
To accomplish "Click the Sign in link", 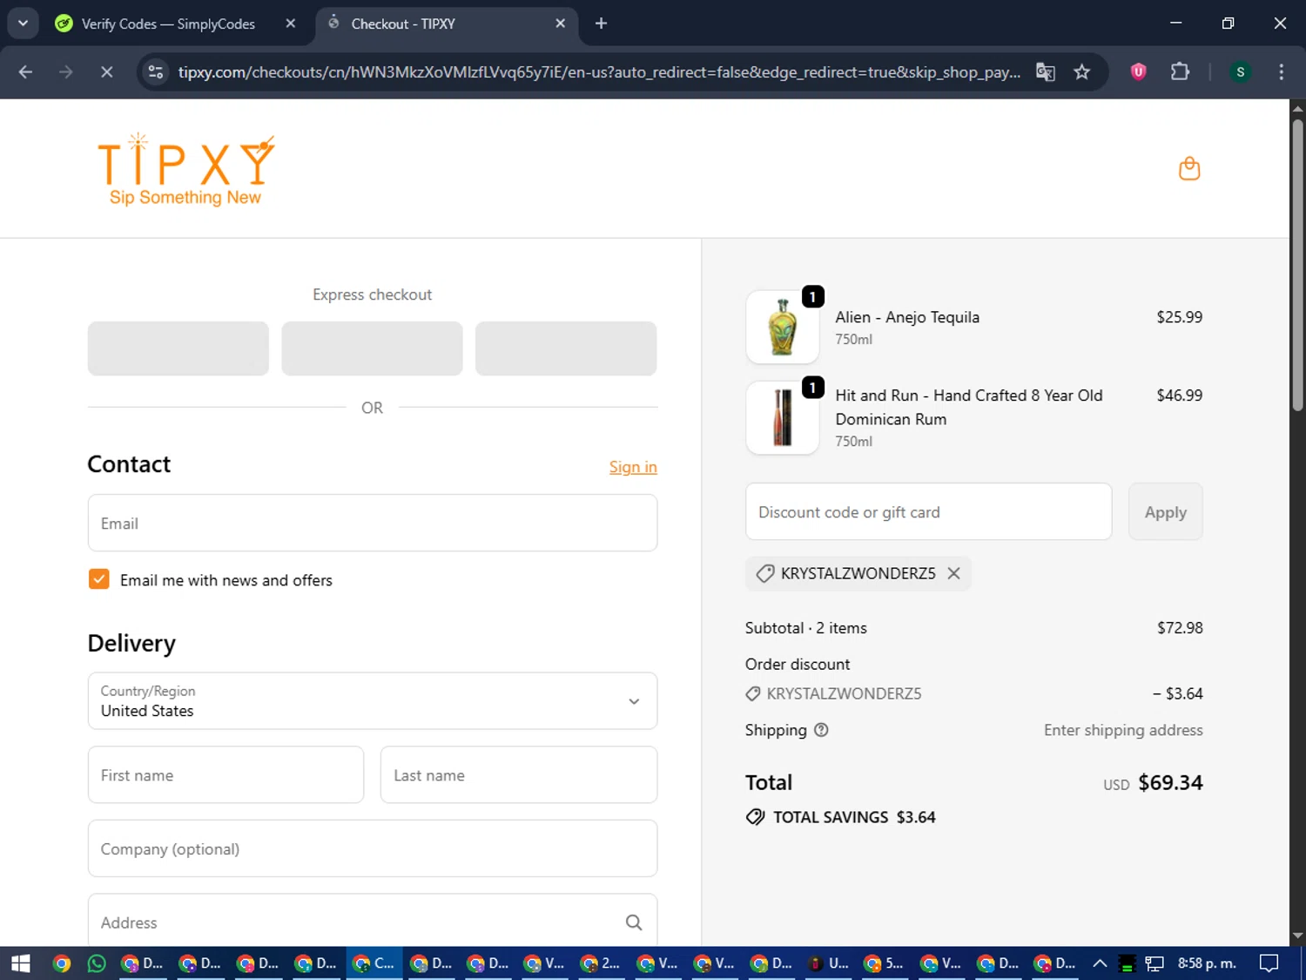I will (633, 467).
